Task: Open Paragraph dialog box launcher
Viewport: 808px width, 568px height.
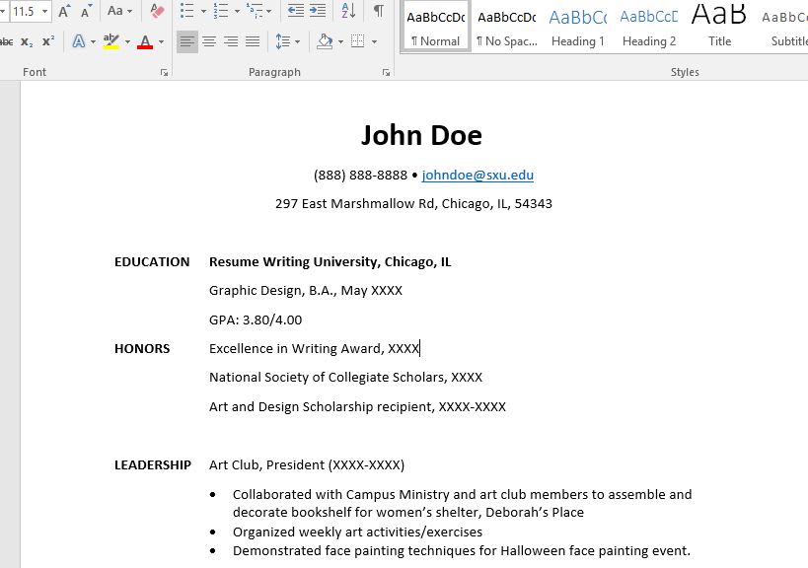Action: pyautogui.click(x=386, y=73)
